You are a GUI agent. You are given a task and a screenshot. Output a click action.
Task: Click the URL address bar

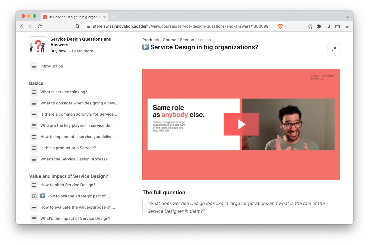coord(182,26)
